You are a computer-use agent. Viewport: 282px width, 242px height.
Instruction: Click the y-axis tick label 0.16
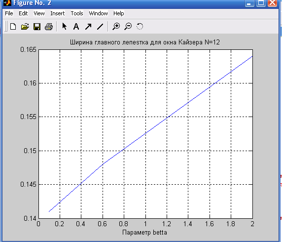point(30,83)
